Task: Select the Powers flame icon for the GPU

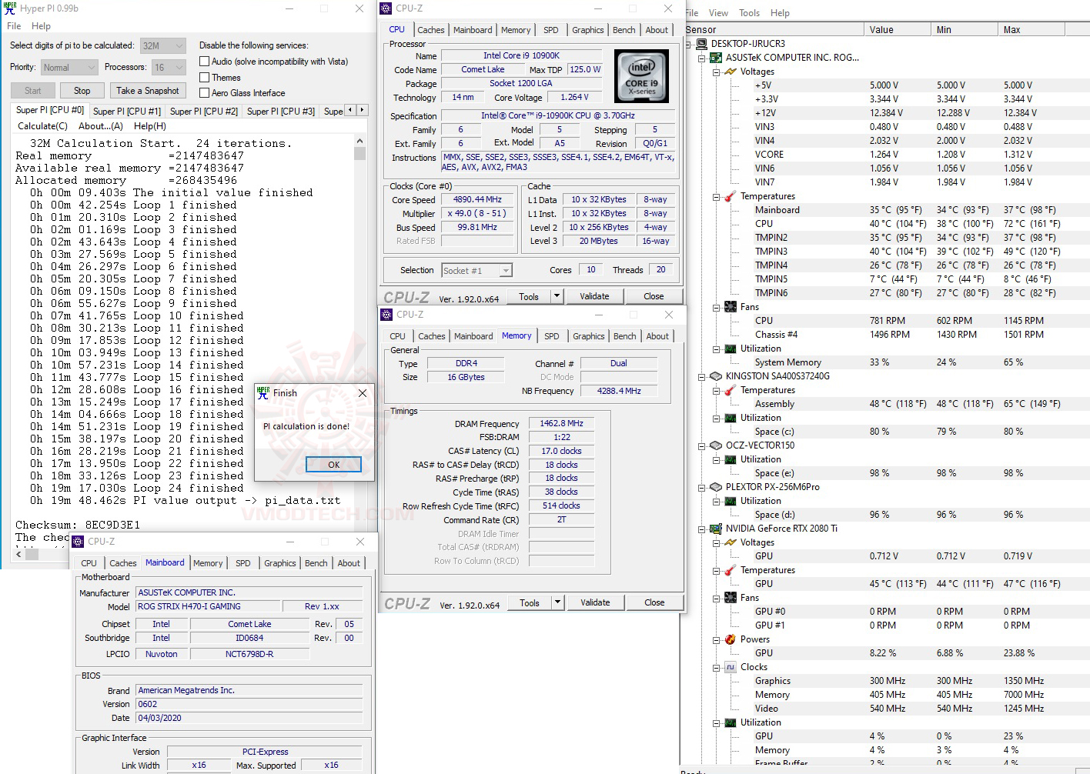Action: tap(729, 639)
